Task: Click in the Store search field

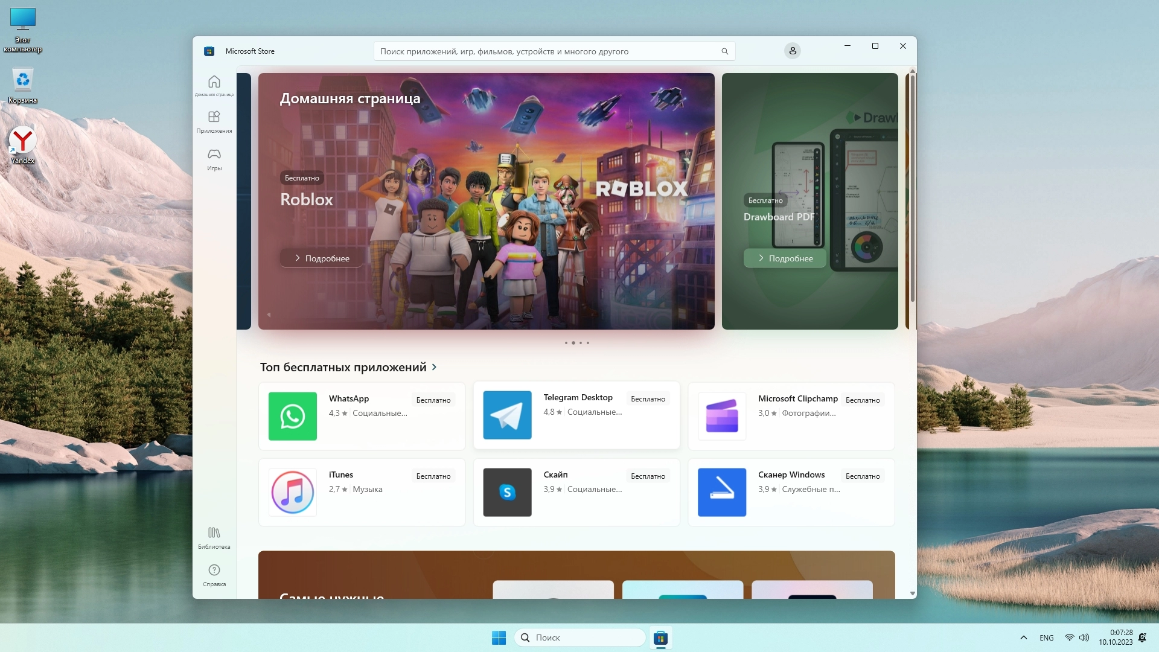Action: coord(543,52)
